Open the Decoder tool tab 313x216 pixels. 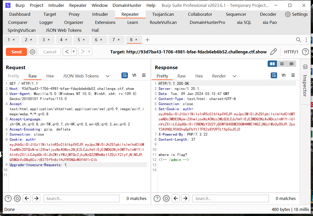click(x=268, y=14)
